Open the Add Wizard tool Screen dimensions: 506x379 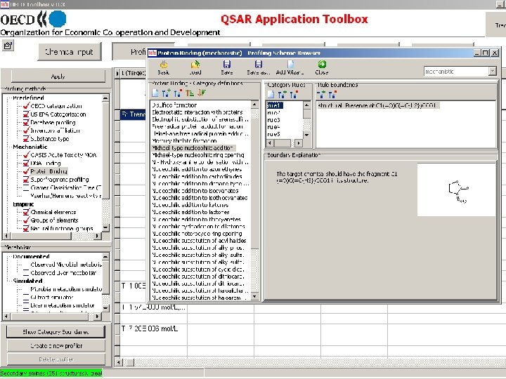coord(290,67)
